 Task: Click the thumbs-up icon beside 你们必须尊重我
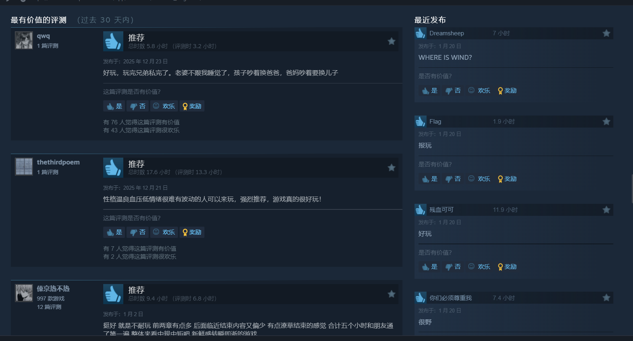click(421, 298)
